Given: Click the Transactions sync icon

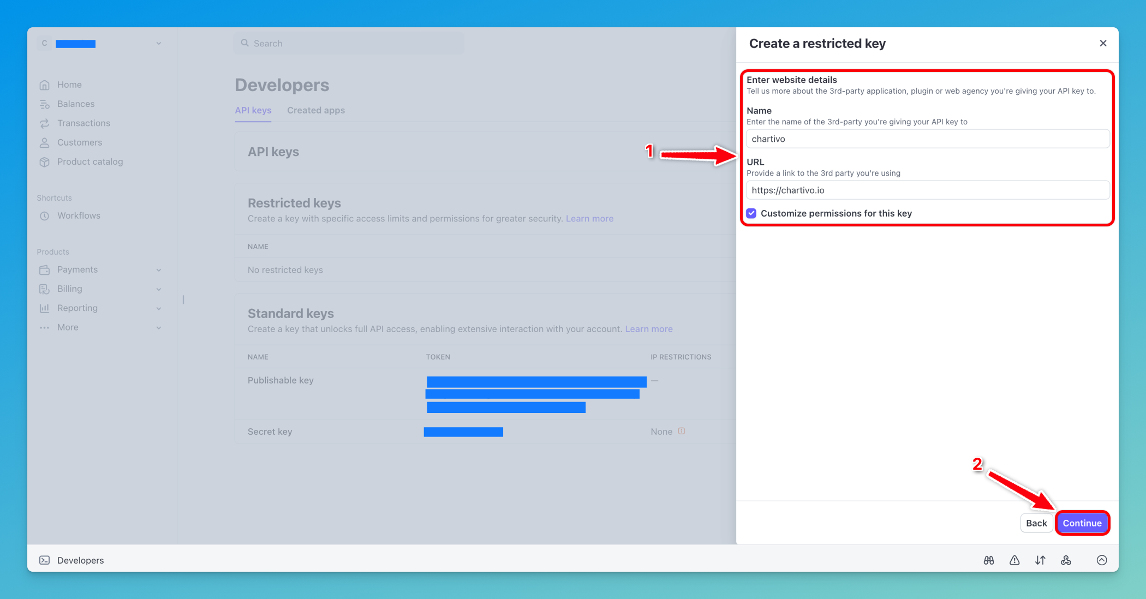Looking at the screenshot, I should (x=45, y=123).
